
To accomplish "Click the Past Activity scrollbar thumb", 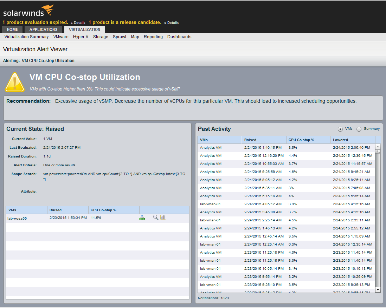I will [378, 151].
